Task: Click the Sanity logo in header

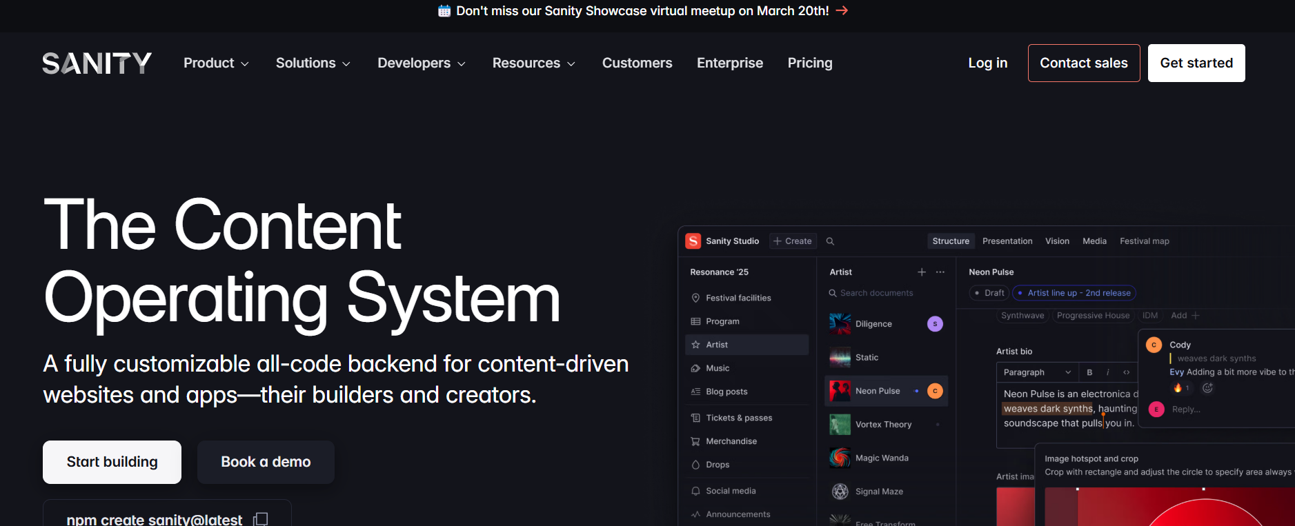Action: 97,63
